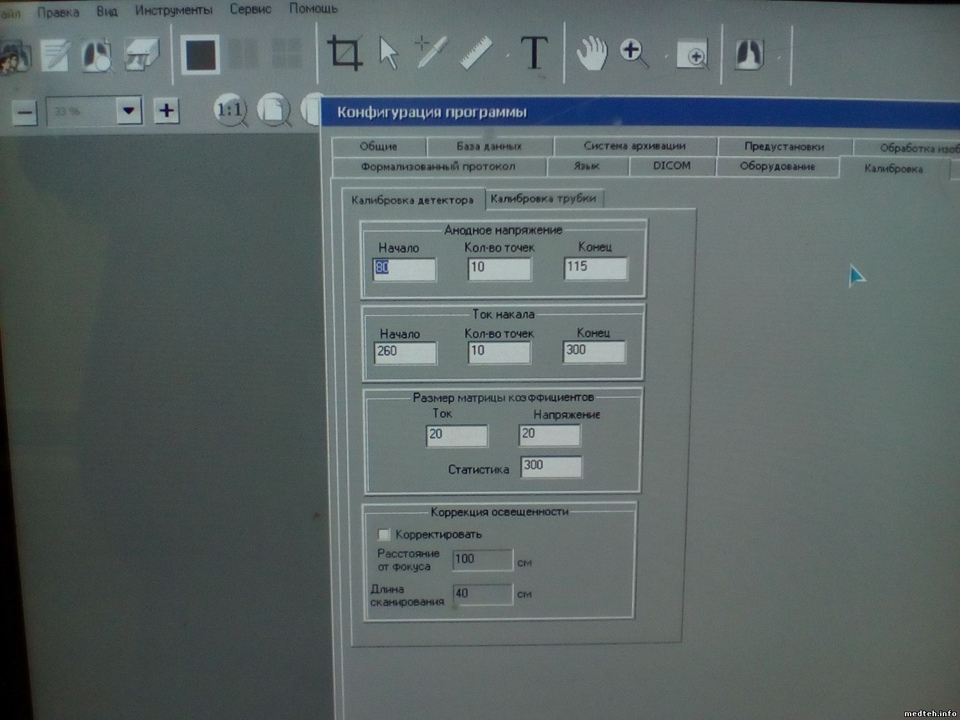Switch to Калибровка трубки tab
The width and height of the screenshot is (960, 720).
(x=543, y=198)
